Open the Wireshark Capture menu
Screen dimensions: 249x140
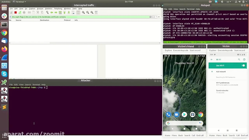[32, 9]
